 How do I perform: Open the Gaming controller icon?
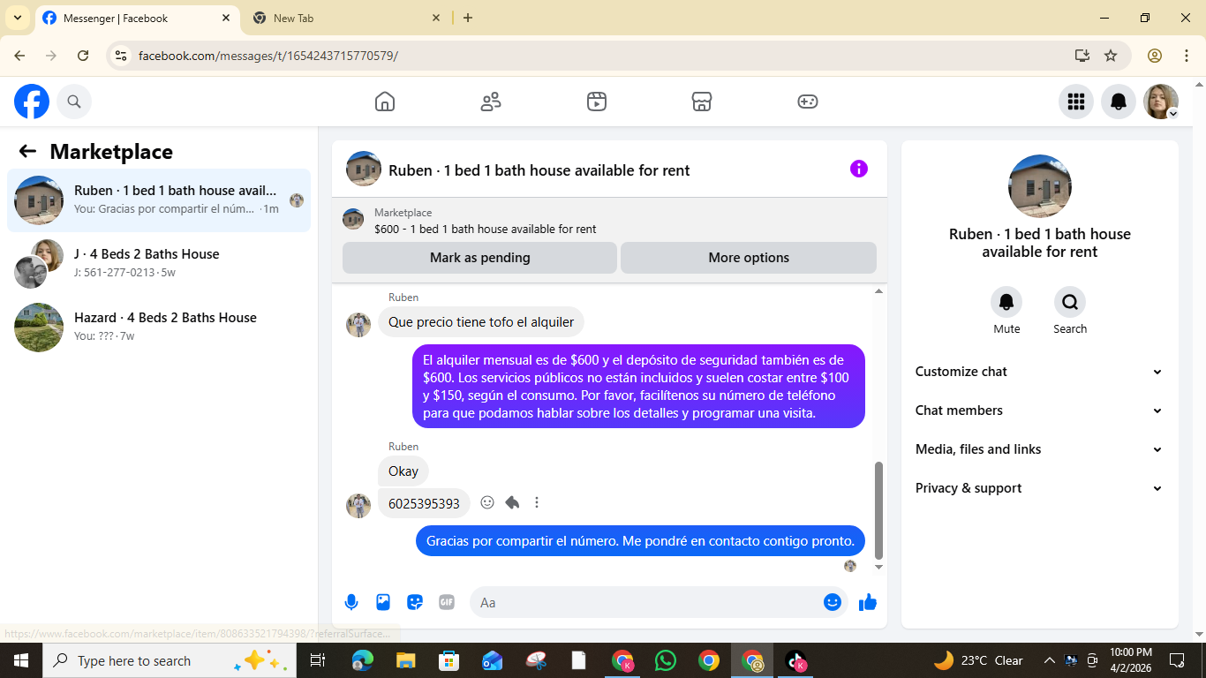[x=808, y=102]
